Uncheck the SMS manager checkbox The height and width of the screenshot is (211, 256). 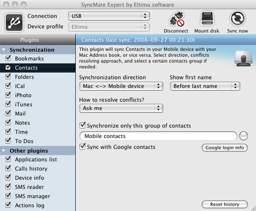[8, 196]
